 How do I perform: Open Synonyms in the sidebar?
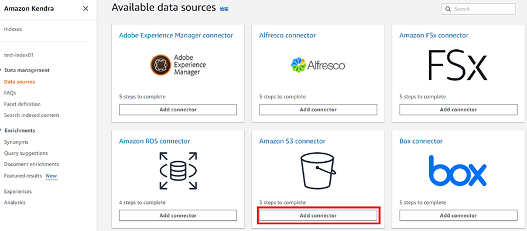click(x=16, y=142)
